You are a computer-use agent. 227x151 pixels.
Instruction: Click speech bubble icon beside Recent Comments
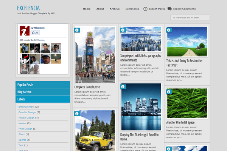click(x=169, y=9)
